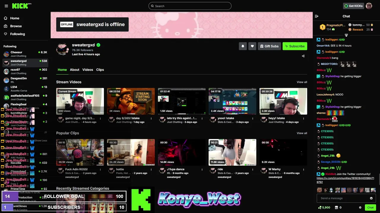The height and width of the screenshot is (213, 380).
Task: View all Stream Videos
Action: [x=302, y=82]
